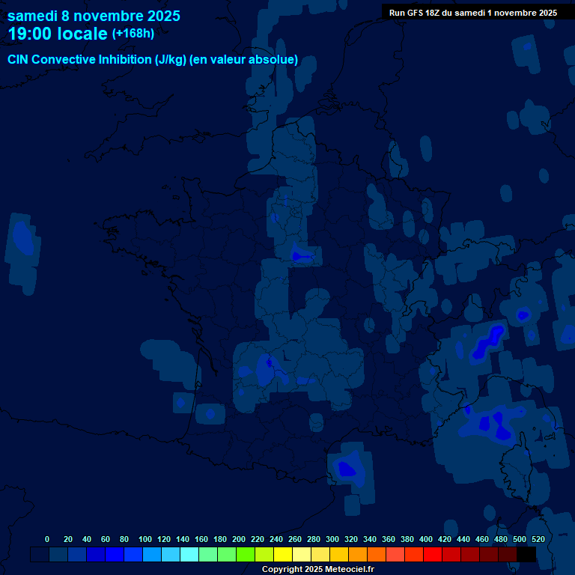Click the '(en valeur absolue)' text
The height and width of the screenshot is (575, 575).
coord(244,60)
